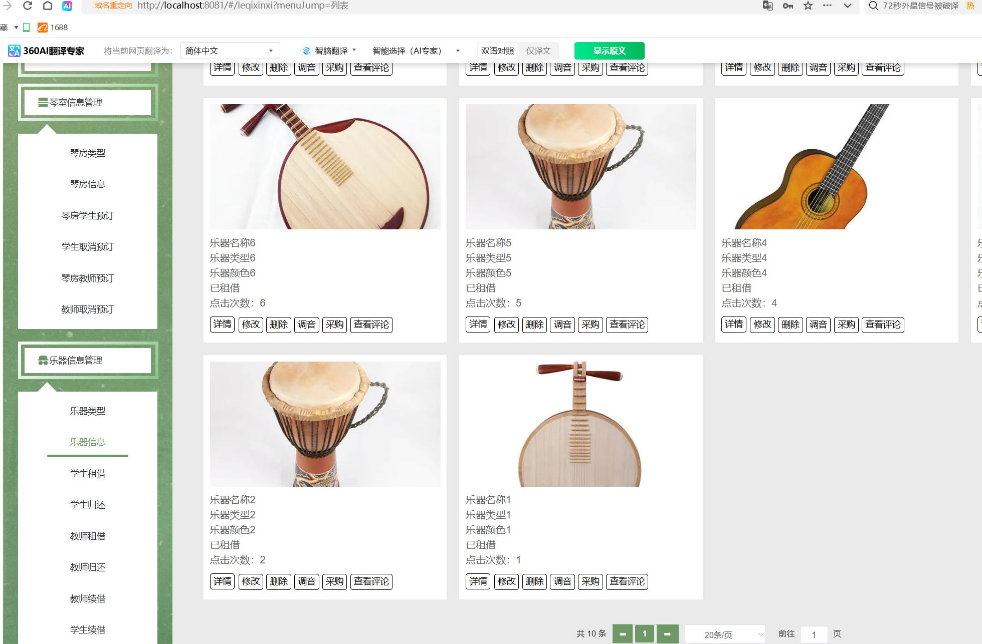Open 乐器类型 in the sidebar
This screenshot has height=644, width=982.
88,411
